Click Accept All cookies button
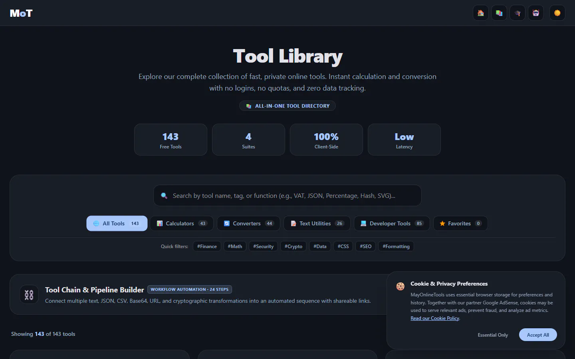The image size is (575, 359). coord(538,335)
